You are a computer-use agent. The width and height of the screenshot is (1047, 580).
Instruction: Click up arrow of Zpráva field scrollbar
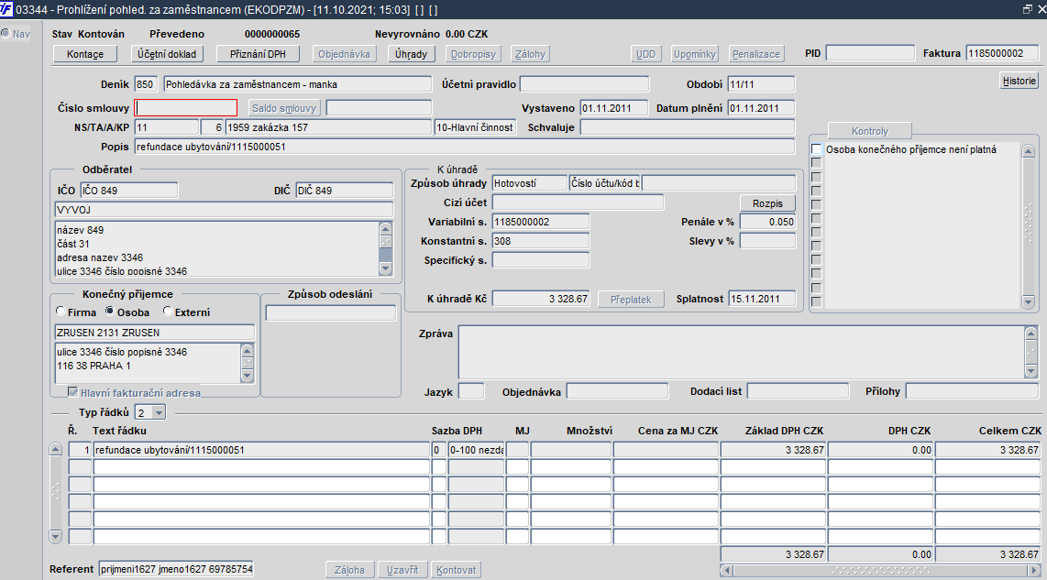(1031, 333)
